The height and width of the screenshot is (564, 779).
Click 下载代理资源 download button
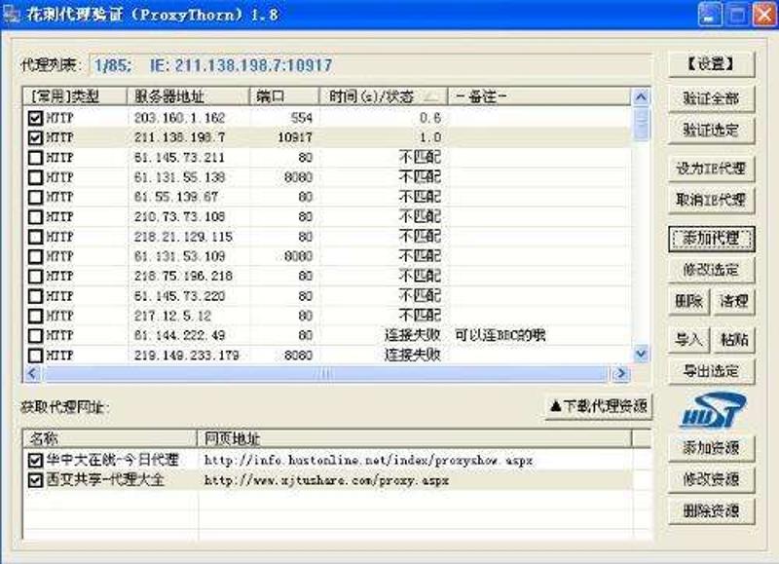pos(598,407)
